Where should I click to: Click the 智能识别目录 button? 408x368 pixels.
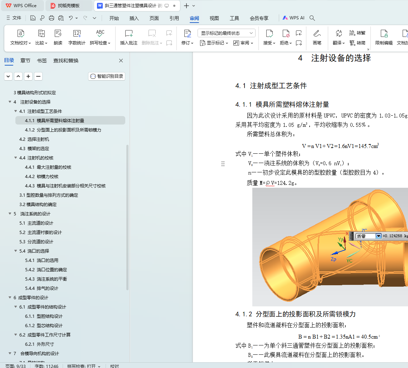[107, 76]
